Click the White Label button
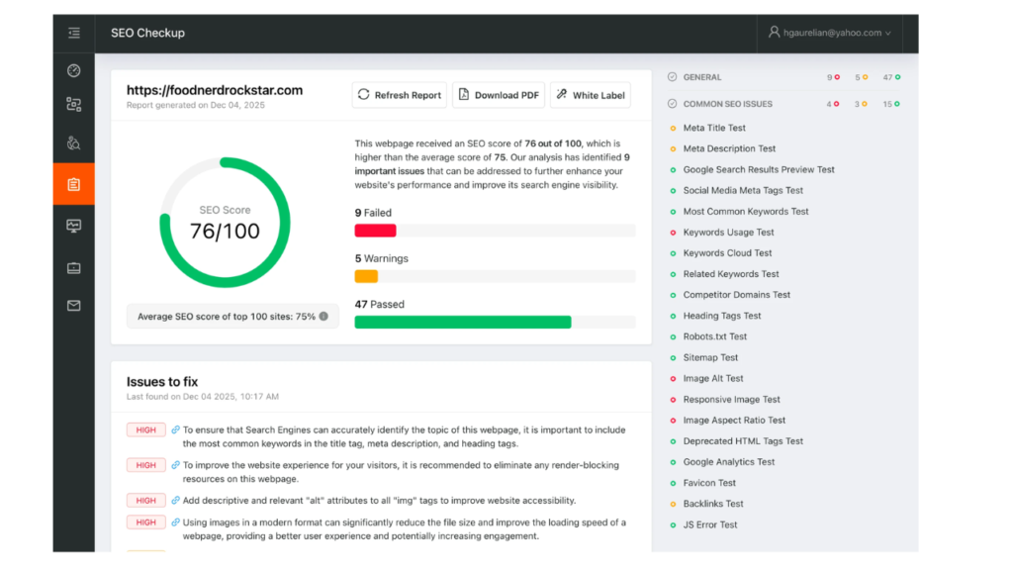Screen dimensions: 1013x570 click(x=591, y=95)
